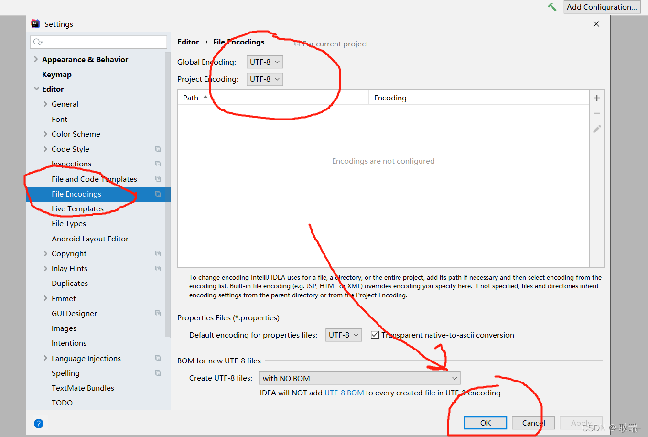
Task: Open Android Layout Editor settings
Action: (90, 239)
